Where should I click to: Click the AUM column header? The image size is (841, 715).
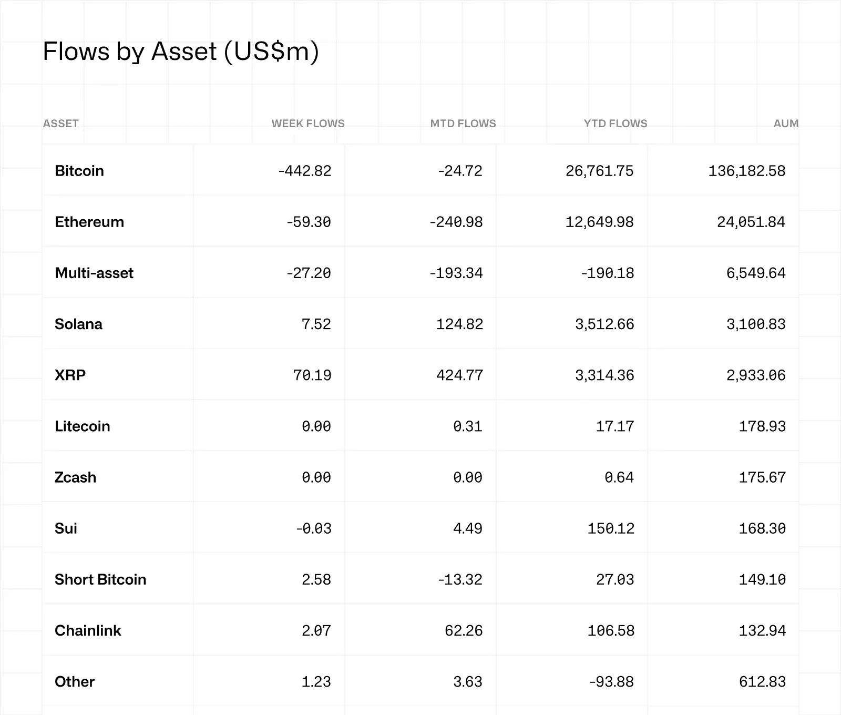point(786,124)
